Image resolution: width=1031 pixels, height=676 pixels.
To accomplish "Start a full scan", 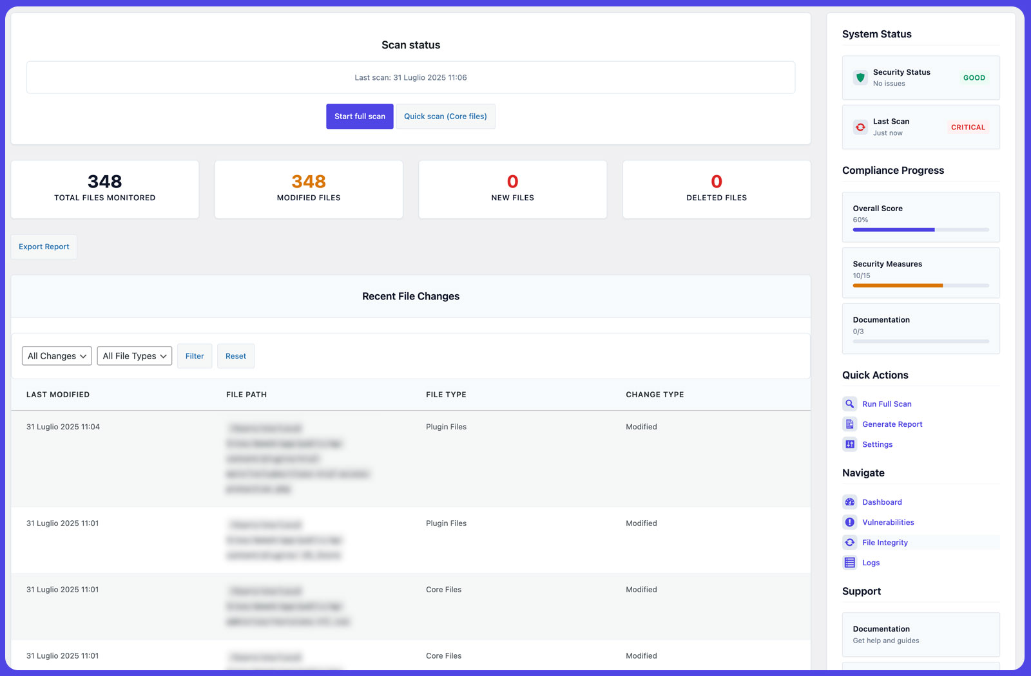I will click(x=359, y=117).
